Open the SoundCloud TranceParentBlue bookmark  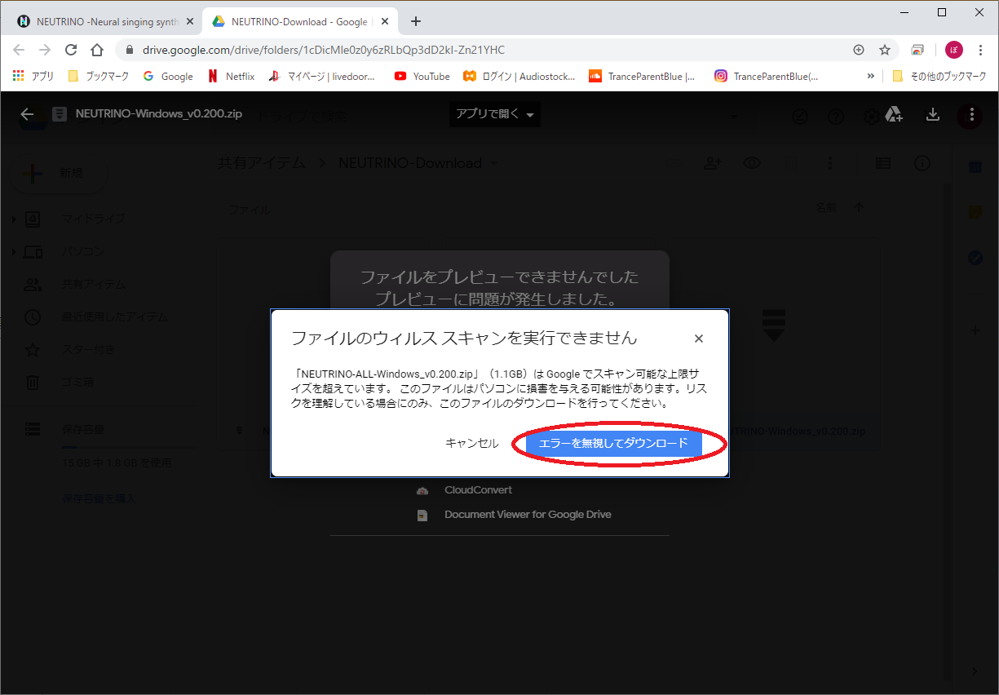(x=643, y=76)
